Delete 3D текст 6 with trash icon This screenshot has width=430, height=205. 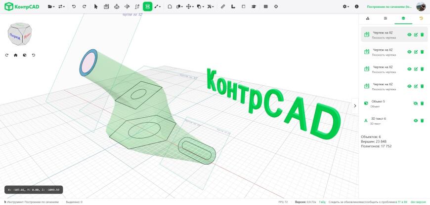(422, 121)
